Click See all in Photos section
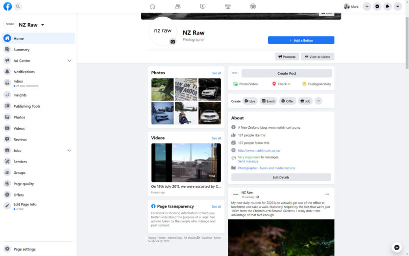The width and height of the screenshot is (409, 256). click(x=216, y=73)
